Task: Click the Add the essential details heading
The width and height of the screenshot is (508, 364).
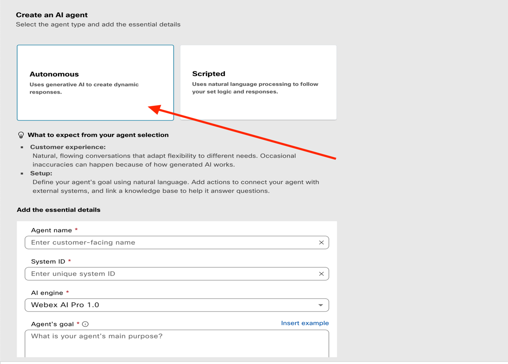Action: [x=59, y=210]
